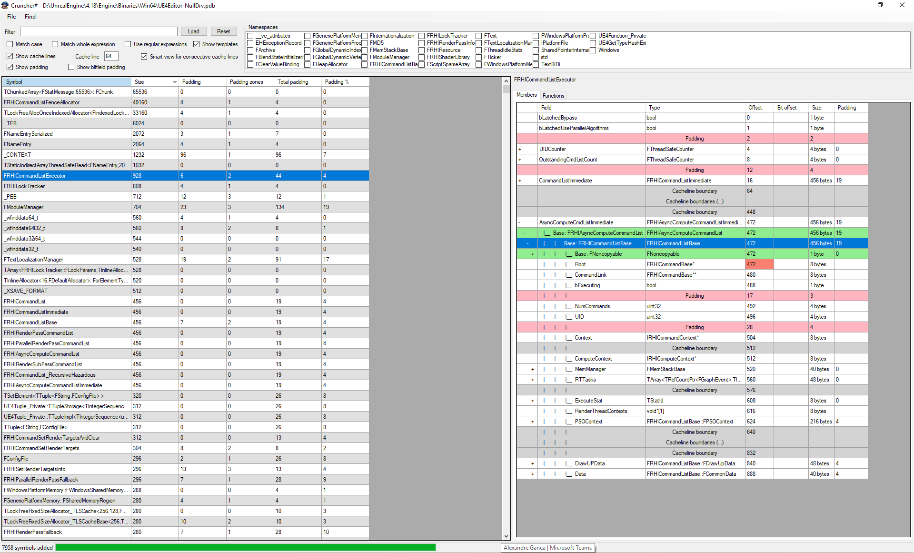Image resolution: width=914 pixels, height=553 pixels.
Task: Click symbol list scrollbar up arrow
Action: tap(506, 81)
